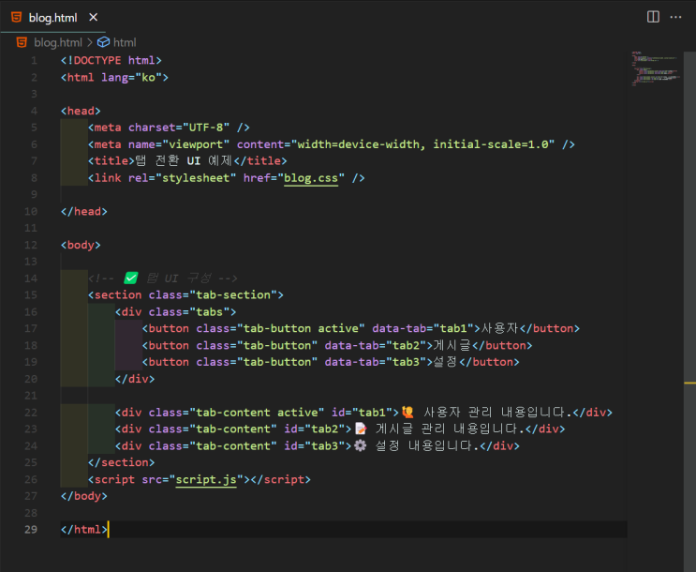Click the section class="tab-section" line
Viewport: 696px width, 572px height.
pyautogui.click(x=185, y=295)
